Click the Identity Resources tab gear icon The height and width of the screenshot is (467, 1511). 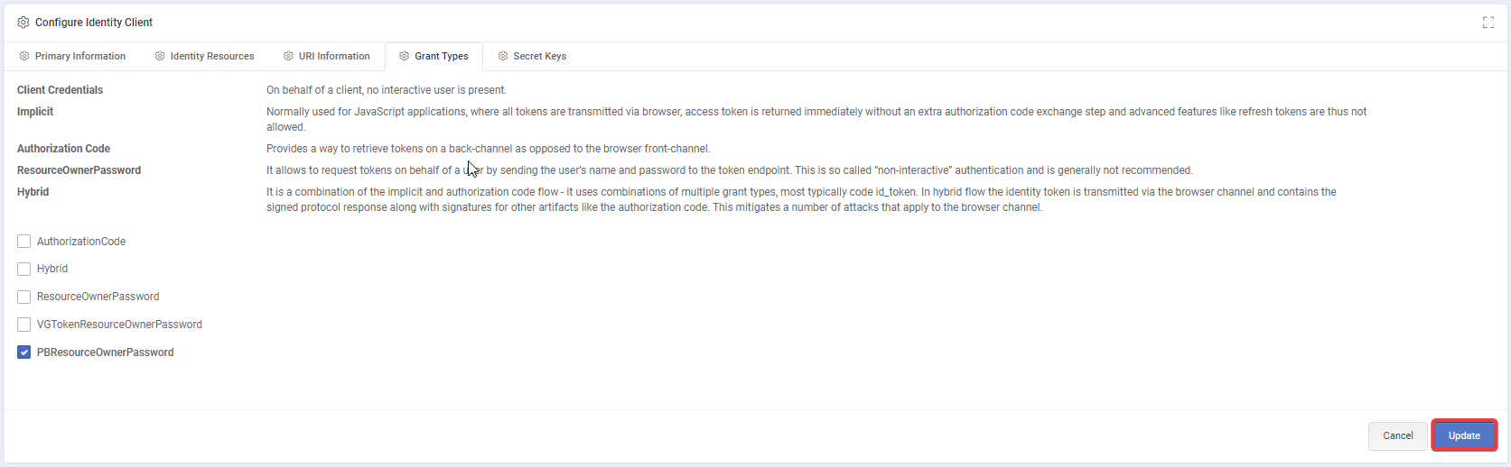point(160,56)
